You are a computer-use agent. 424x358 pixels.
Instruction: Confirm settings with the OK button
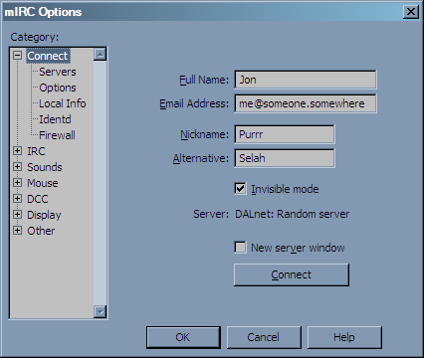183,337
